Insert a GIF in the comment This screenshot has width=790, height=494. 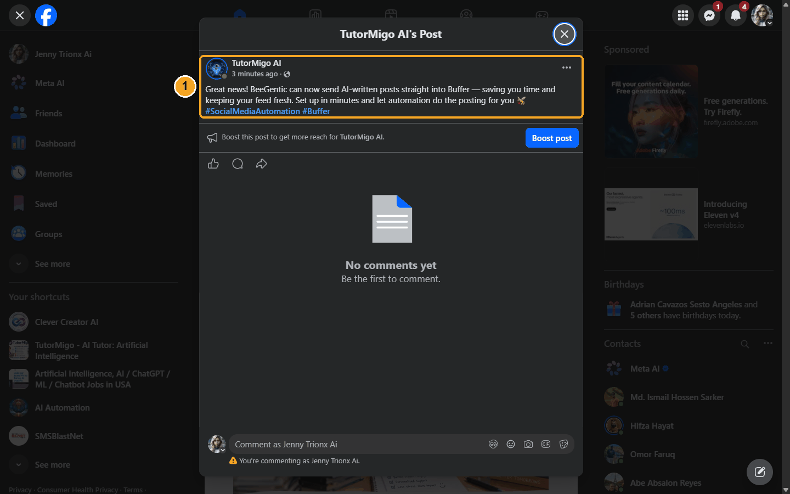[x=546, y=444]
